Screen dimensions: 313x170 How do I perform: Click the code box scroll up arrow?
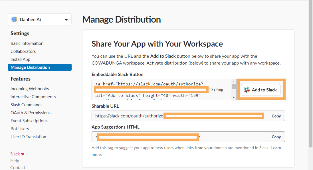click(234, 82)
